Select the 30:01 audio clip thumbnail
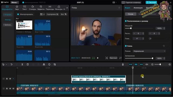This screenshot has width=173, height=97. 24,40
